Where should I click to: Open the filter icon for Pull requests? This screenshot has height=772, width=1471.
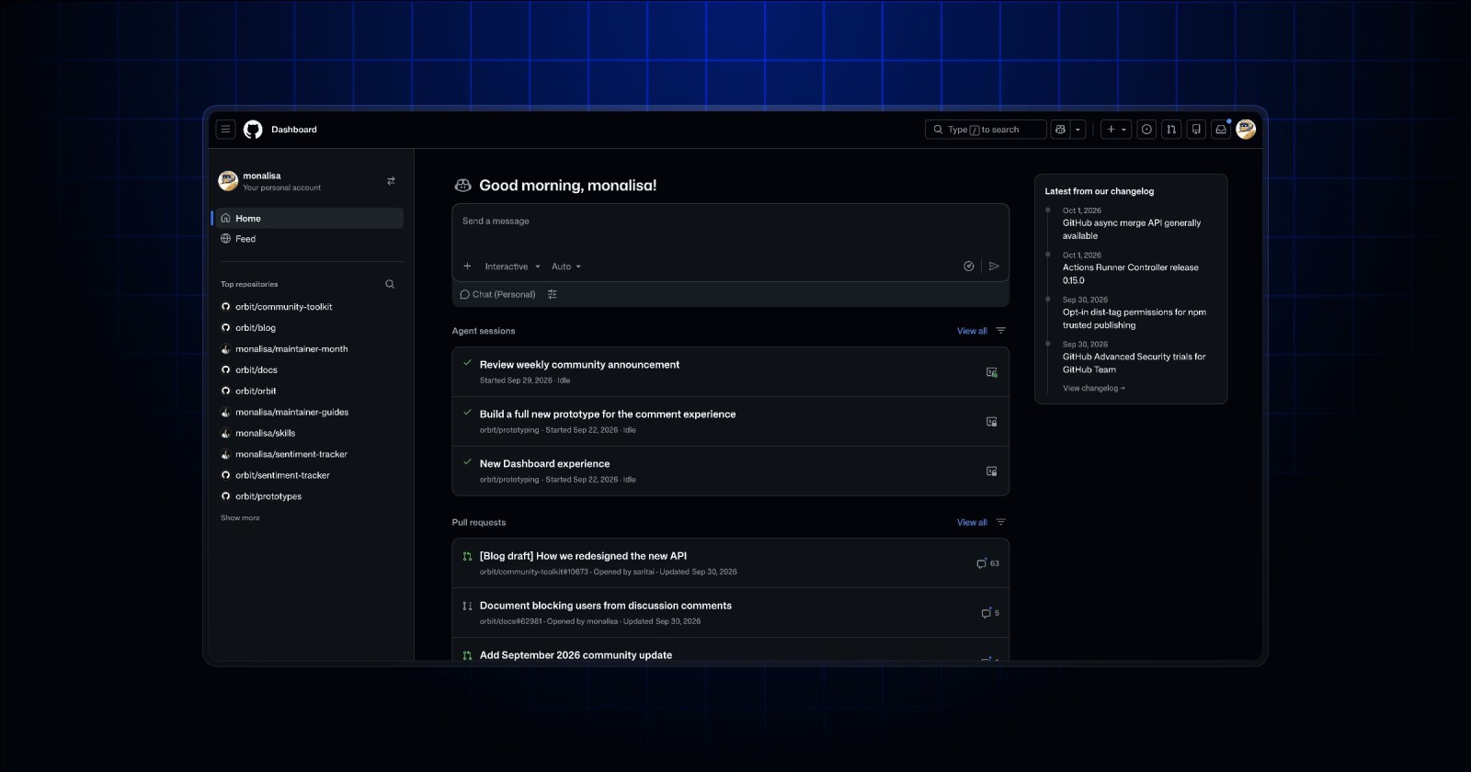point(1001,522)
